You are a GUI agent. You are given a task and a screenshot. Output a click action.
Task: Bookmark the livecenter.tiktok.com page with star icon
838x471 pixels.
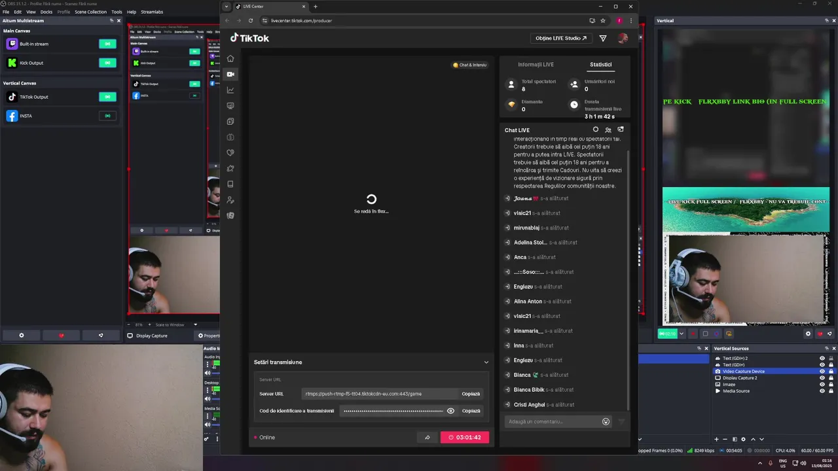[x=603, y=20]
